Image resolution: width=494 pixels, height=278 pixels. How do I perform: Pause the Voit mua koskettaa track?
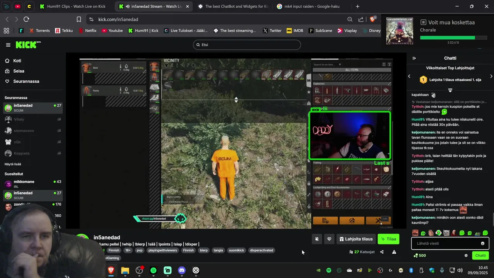coord(423,22)
